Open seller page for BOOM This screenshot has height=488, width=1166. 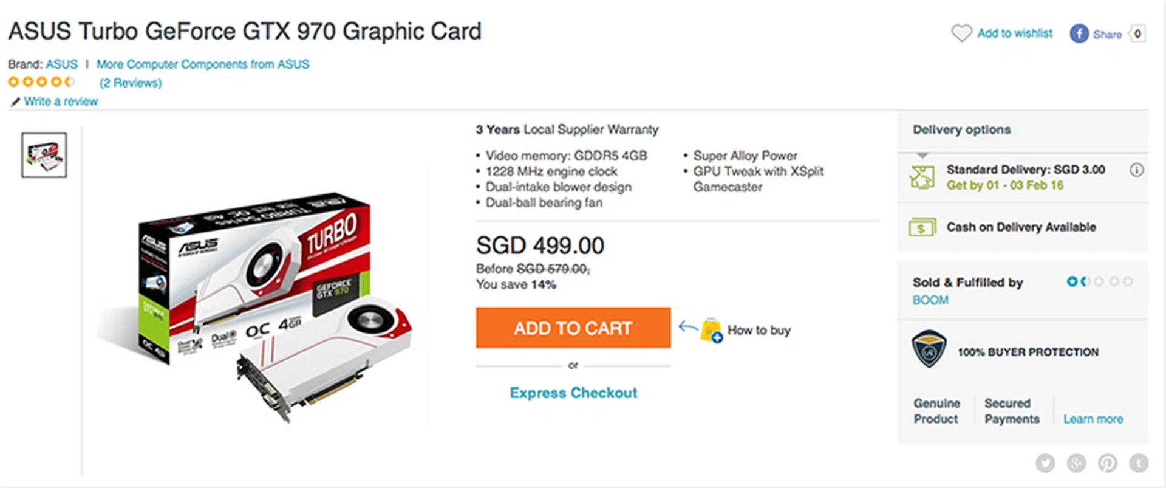[x=930, y=300]
